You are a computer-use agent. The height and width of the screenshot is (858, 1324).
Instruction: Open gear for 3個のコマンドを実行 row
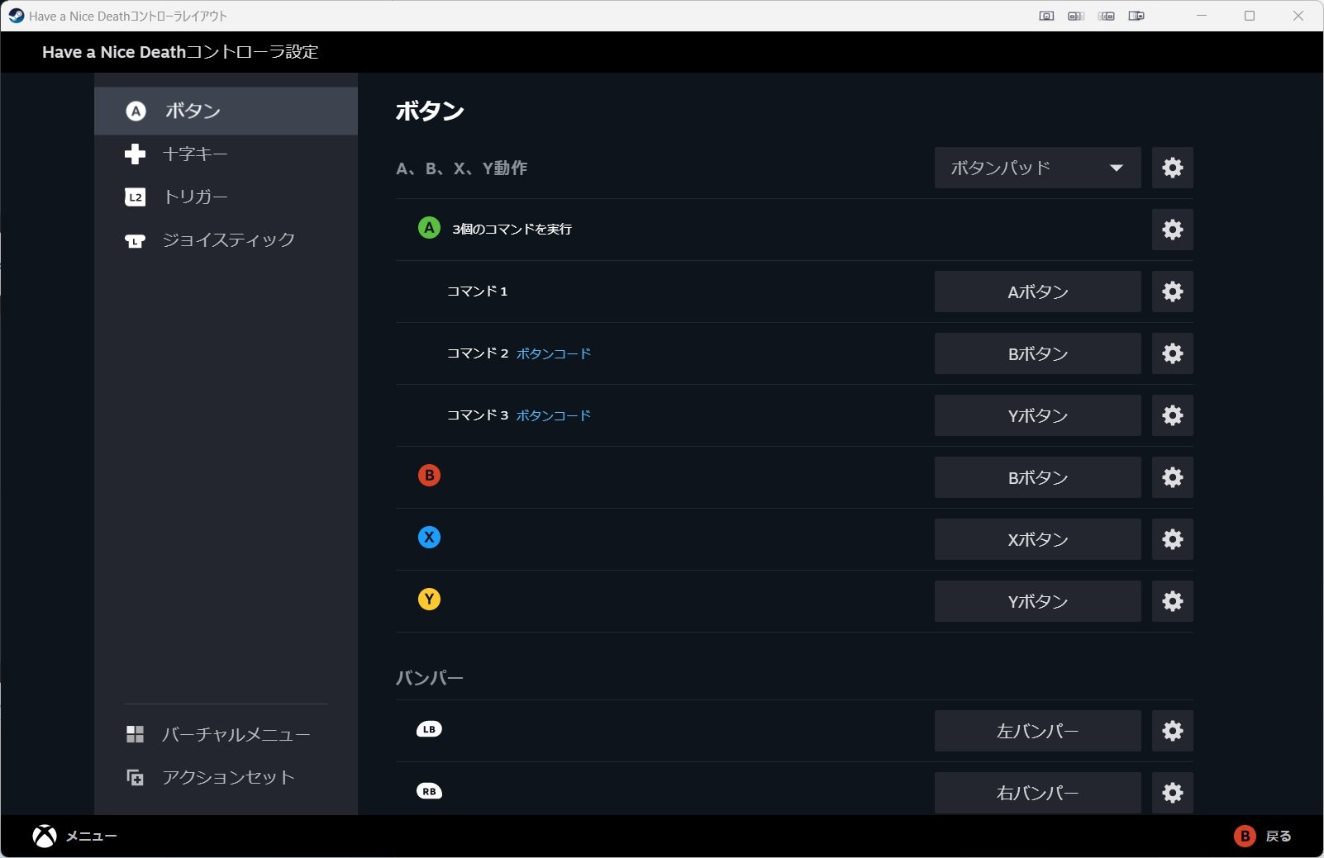[1172, 230]
